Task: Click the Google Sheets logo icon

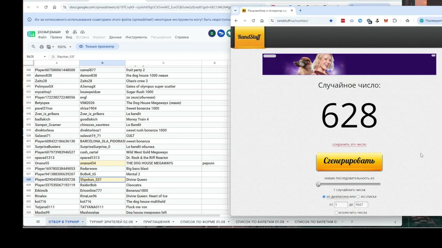Action: [31, 34]
